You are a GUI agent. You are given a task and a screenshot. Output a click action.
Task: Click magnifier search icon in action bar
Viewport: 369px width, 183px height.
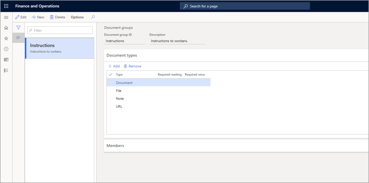(x=93, y=17)
